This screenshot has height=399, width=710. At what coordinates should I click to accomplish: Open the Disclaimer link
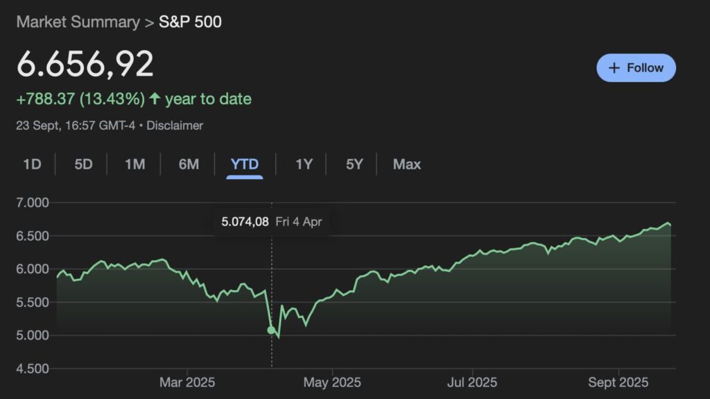[175, 126]
